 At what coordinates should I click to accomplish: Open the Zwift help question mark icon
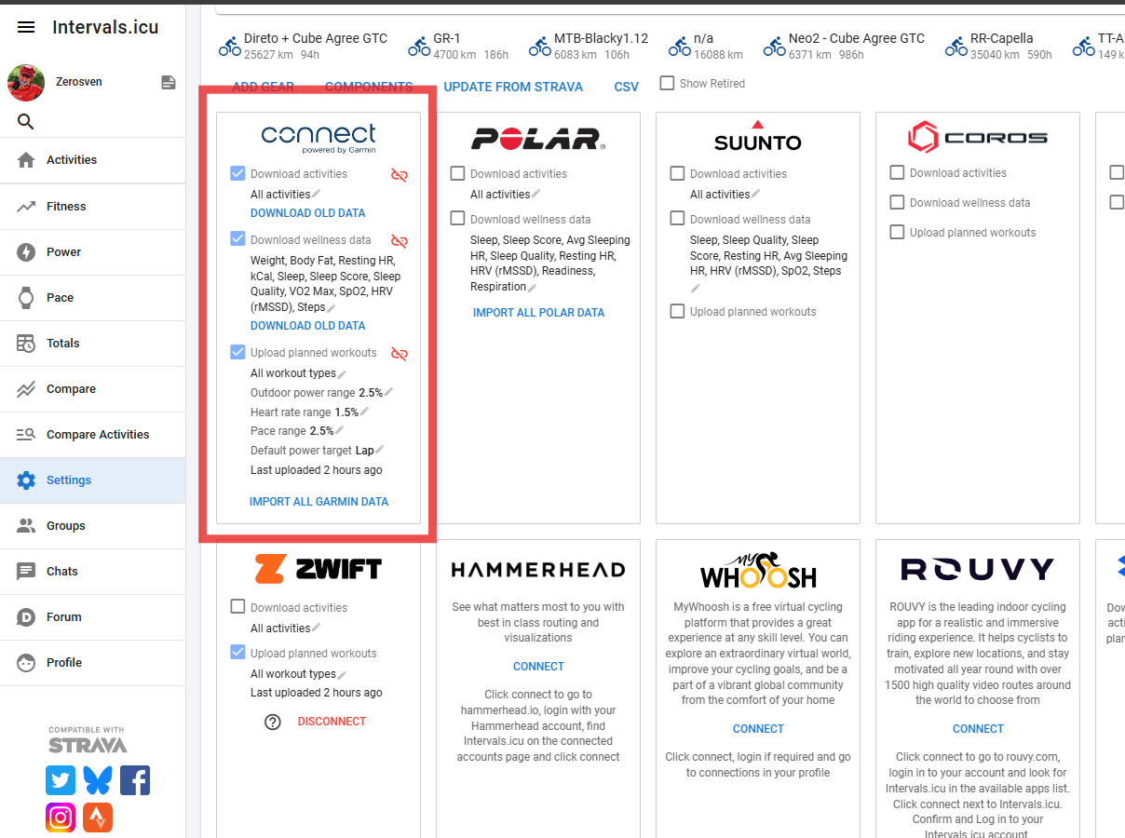273,722
